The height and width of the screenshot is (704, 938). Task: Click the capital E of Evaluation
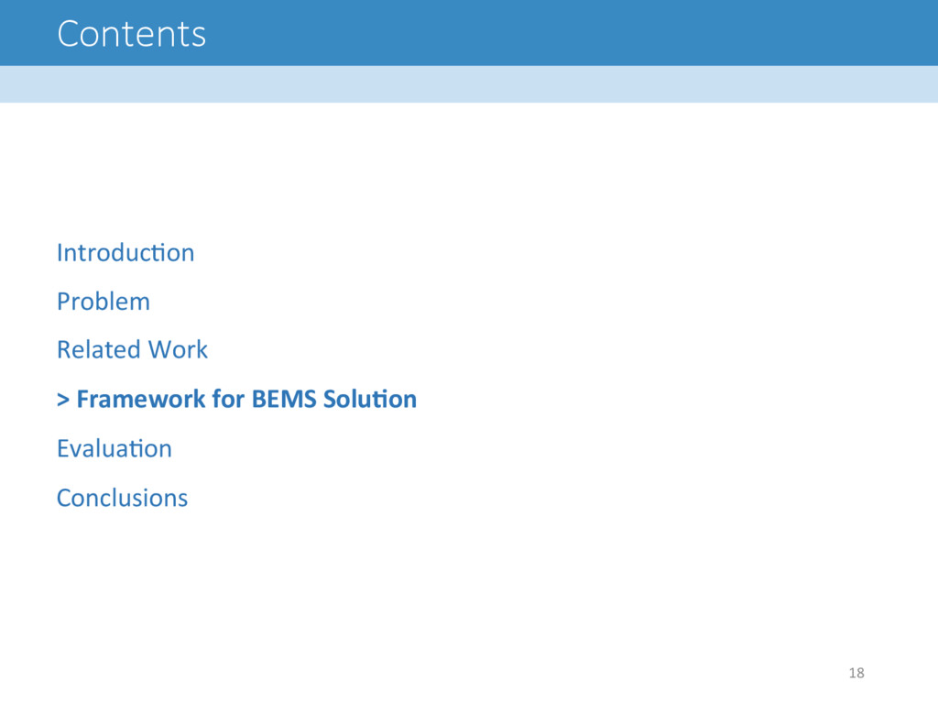click(x=63, y=449)
